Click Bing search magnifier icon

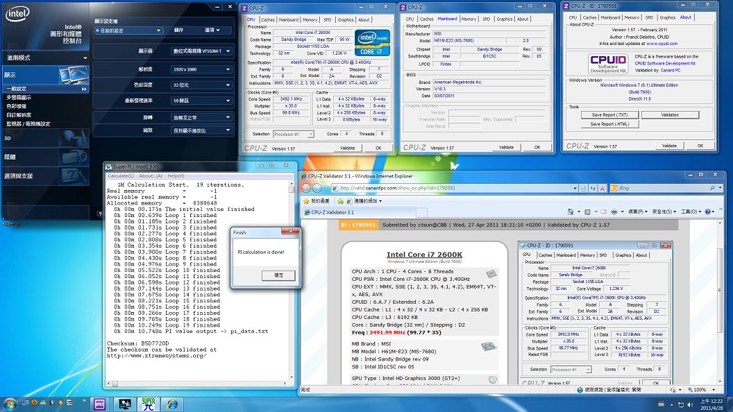click(712, 188)
